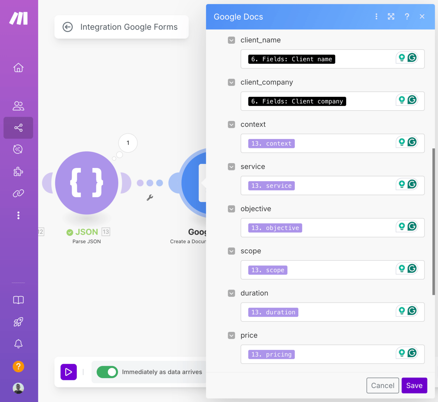Click the client_name input field
The image size is (438, 402).
coord(332,59)
